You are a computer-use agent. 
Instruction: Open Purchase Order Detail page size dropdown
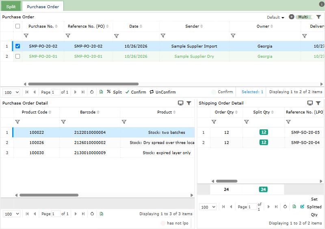(x=11, y=214)
